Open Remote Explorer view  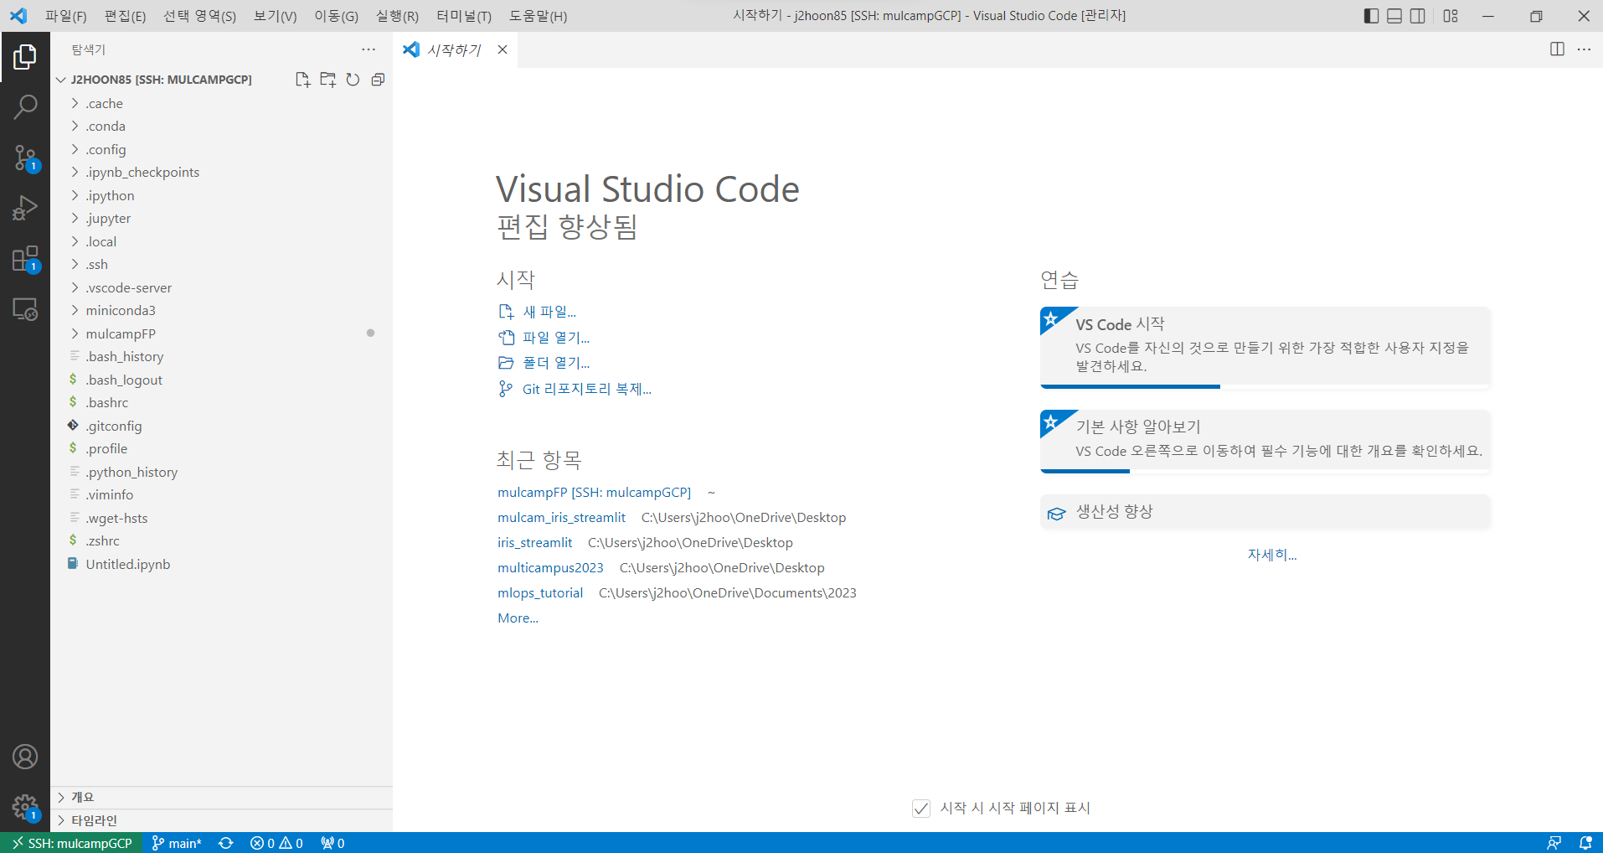pos(25,309)
